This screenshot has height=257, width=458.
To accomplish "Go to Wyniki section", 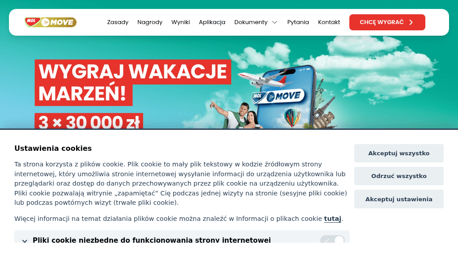I will click(181, 22).
